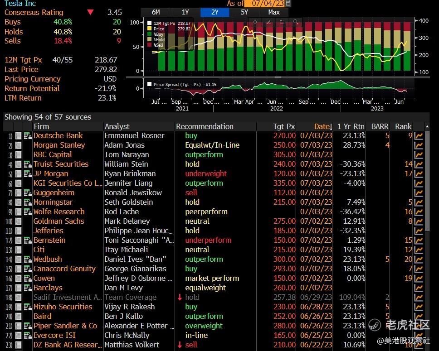Open the chart icon for Morgan Stanley row
This screenshot has width=439, height=351.
click(419, 145)
